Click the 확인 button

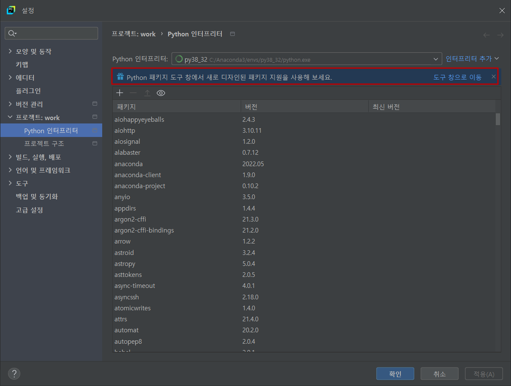[395, 374]
